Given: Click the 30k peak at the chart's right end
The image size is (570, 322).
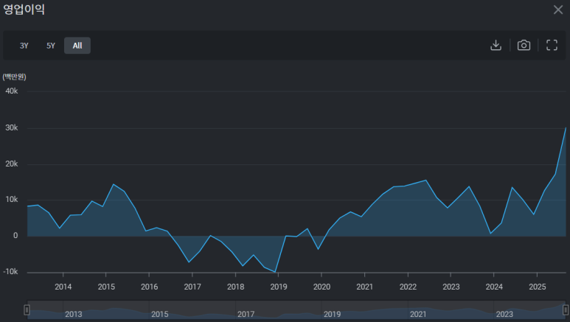Looking at the screenshot, I should coord(566,128).
